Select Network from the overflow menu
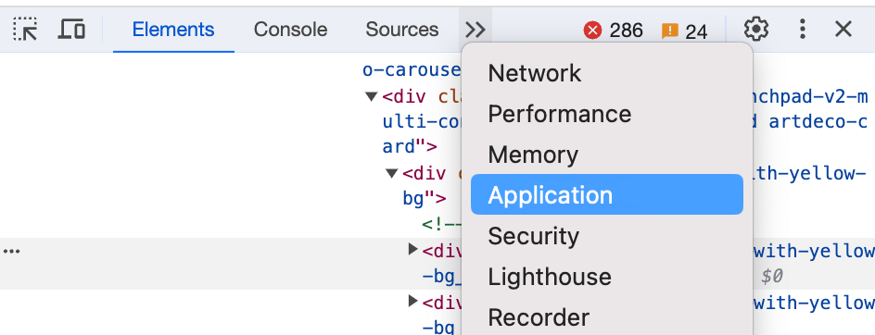 point(606,73)
